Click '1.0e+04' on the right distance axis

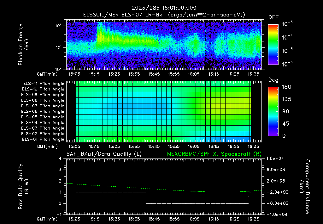275,159
